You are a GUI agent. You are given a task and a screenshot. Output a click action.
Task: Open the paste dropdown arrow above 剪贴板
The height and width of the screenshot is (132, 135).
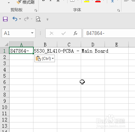pyautogui.click(x=9, y=3)
